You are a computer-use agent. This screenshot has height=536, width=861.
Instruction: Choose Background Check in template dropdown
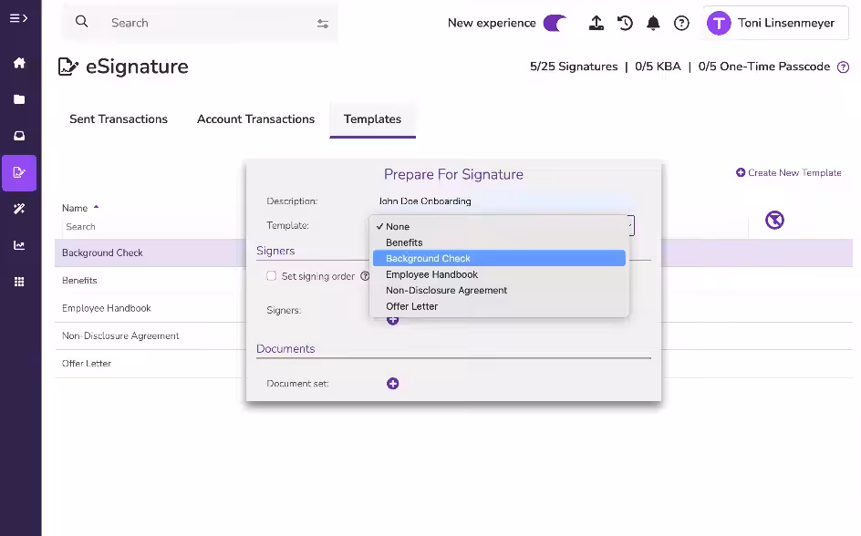pyautogui.click(x=499, y=258)
